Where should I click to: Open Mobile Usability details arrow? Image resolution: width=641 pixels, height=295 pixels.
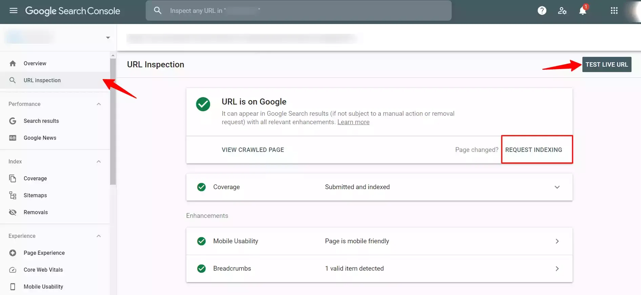coord(557,241)
